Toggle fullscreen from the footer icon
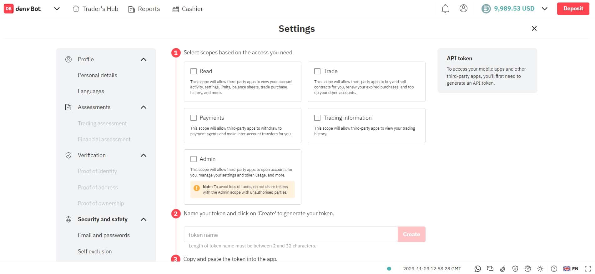The image size is (595, 274). (587, 268)
